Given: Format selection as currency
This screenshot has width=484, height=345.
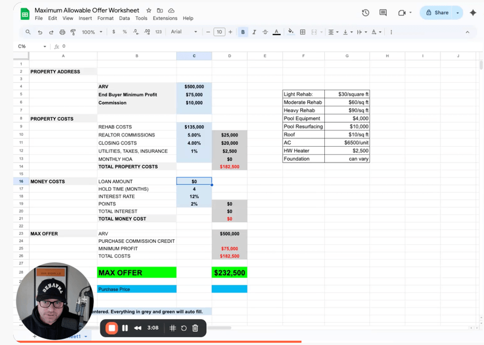Looking at the screenshot, I should 114,32.
